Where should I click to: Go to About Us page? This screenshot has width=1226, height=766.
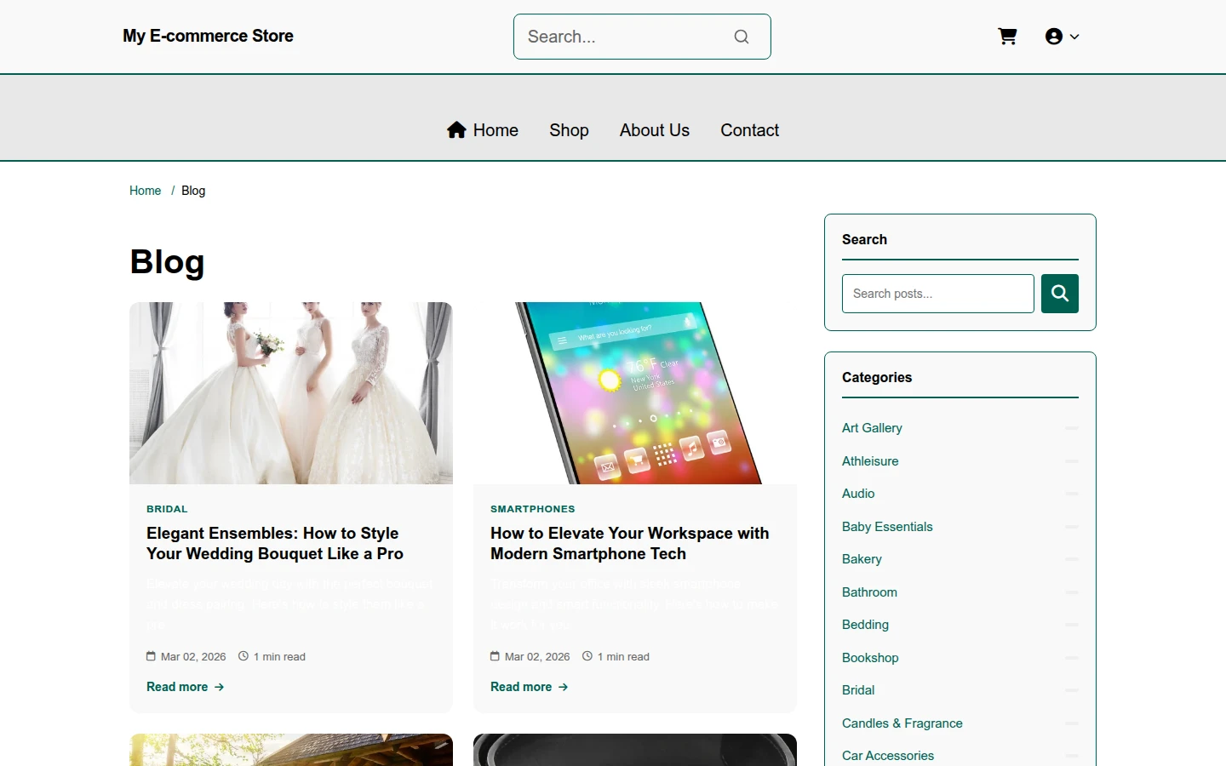[655, 130]
